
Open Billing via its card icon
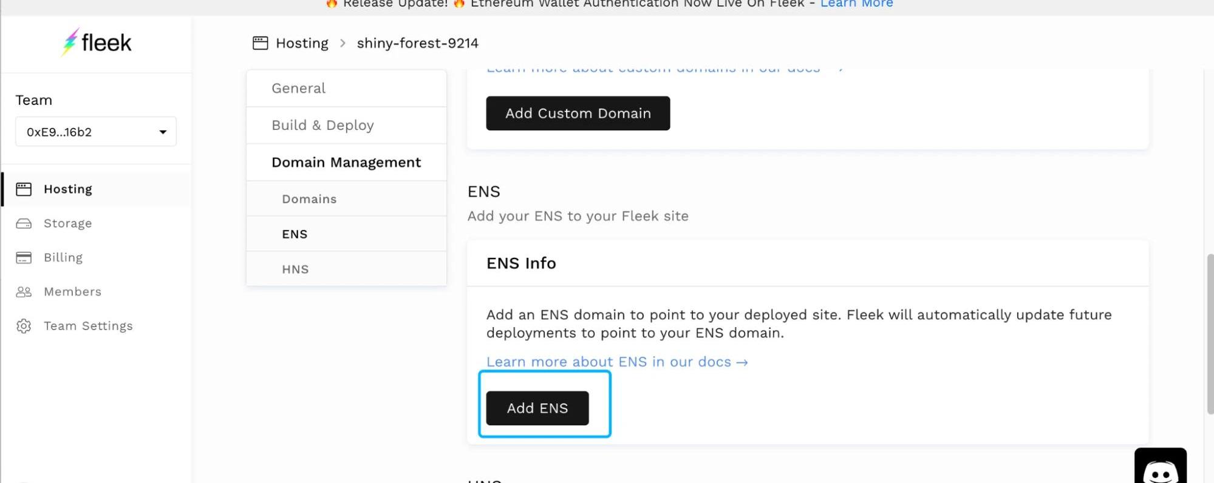(x=24, y=258)
